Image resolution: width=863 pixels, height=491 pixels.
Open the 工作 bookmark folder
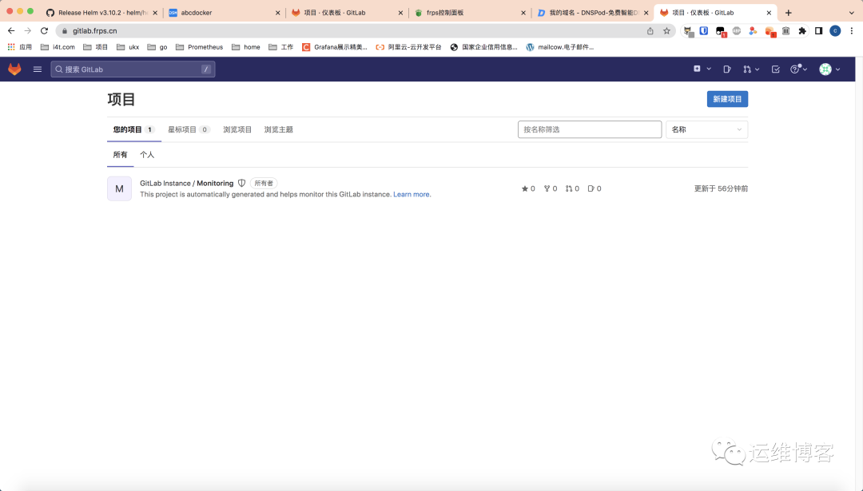click(x=281, y=47)
